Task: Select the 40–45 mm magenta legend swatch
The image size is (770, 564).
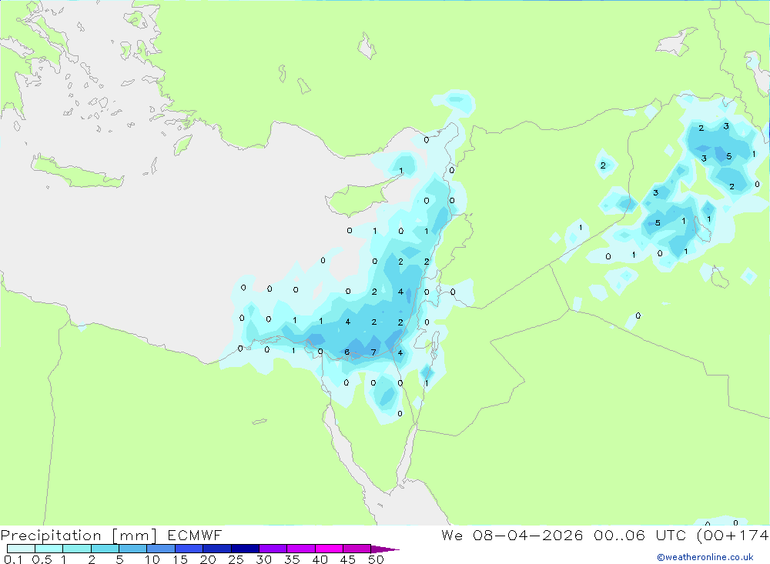Action: click(x=329, y=549)
